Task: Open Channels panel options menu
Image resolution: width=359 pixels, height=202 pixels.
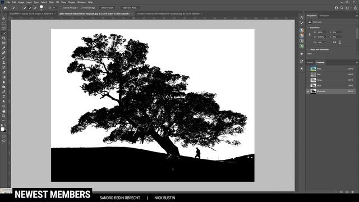Action: tap(357, 62)
